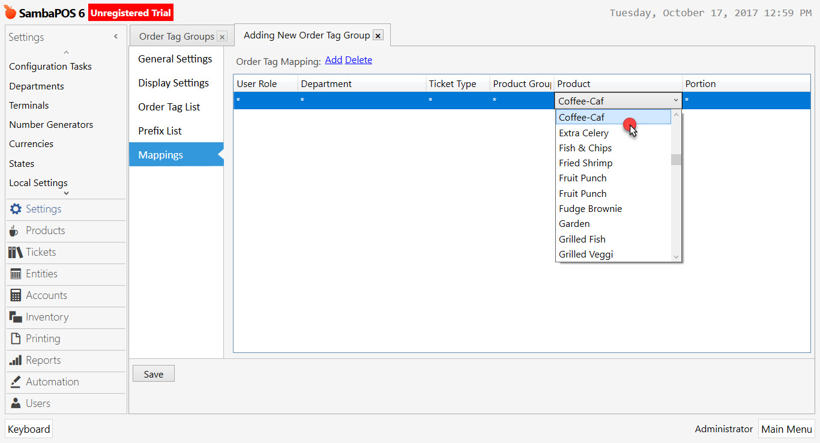820x443 pixels.
Task: Switch to the Order Tag Groups tab
Action: [176, 36]
